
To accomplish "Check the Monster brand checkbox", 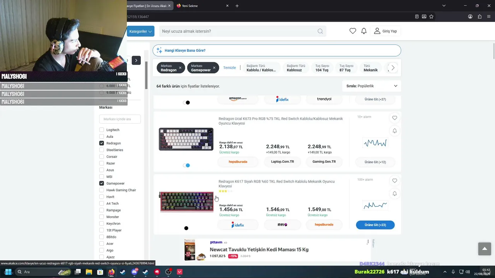I will pyautogui.click(x=102, y=217).
